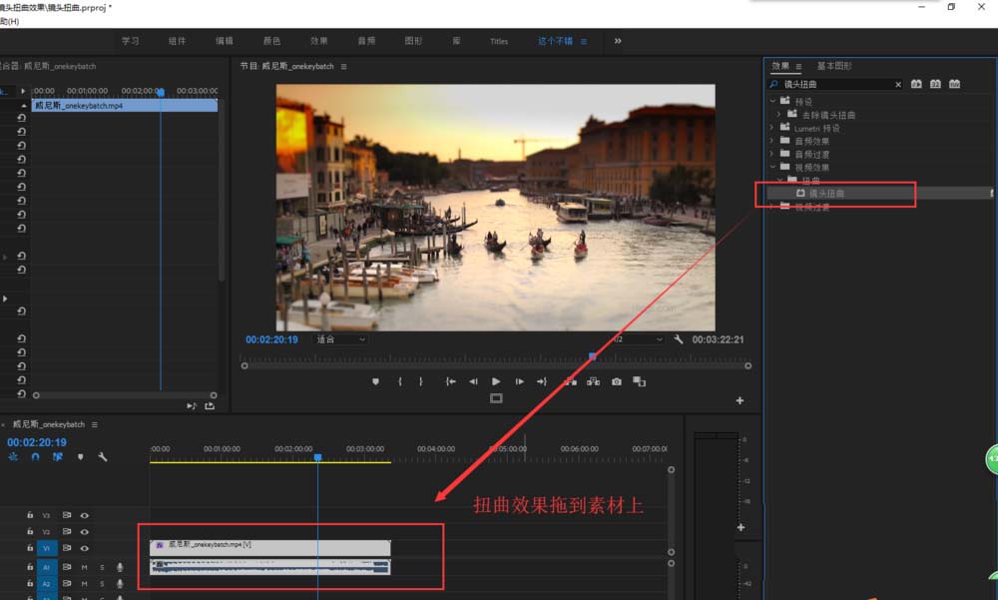
Task: Clear the effects search field
Action: coord(898,85)
